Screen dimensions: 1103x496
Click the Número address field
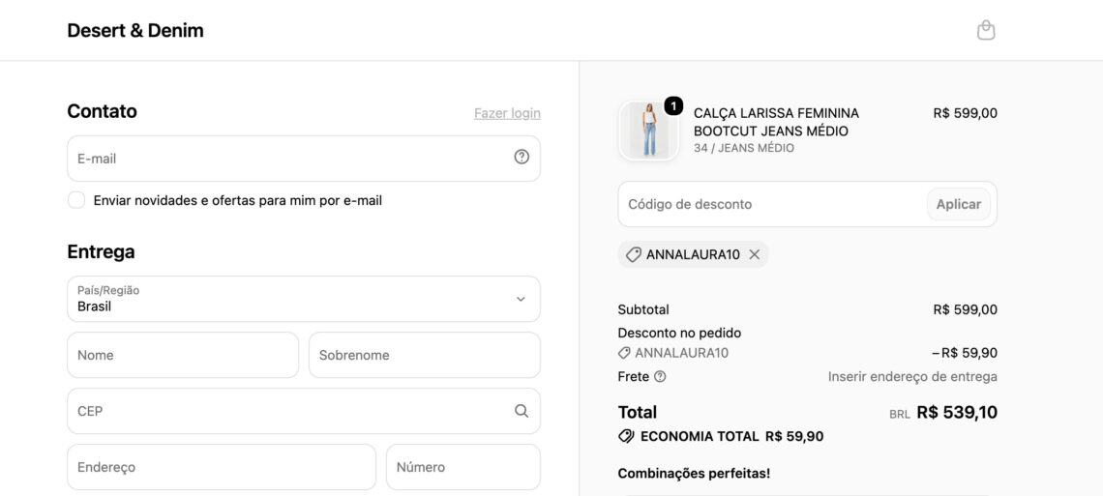(463, 467)
